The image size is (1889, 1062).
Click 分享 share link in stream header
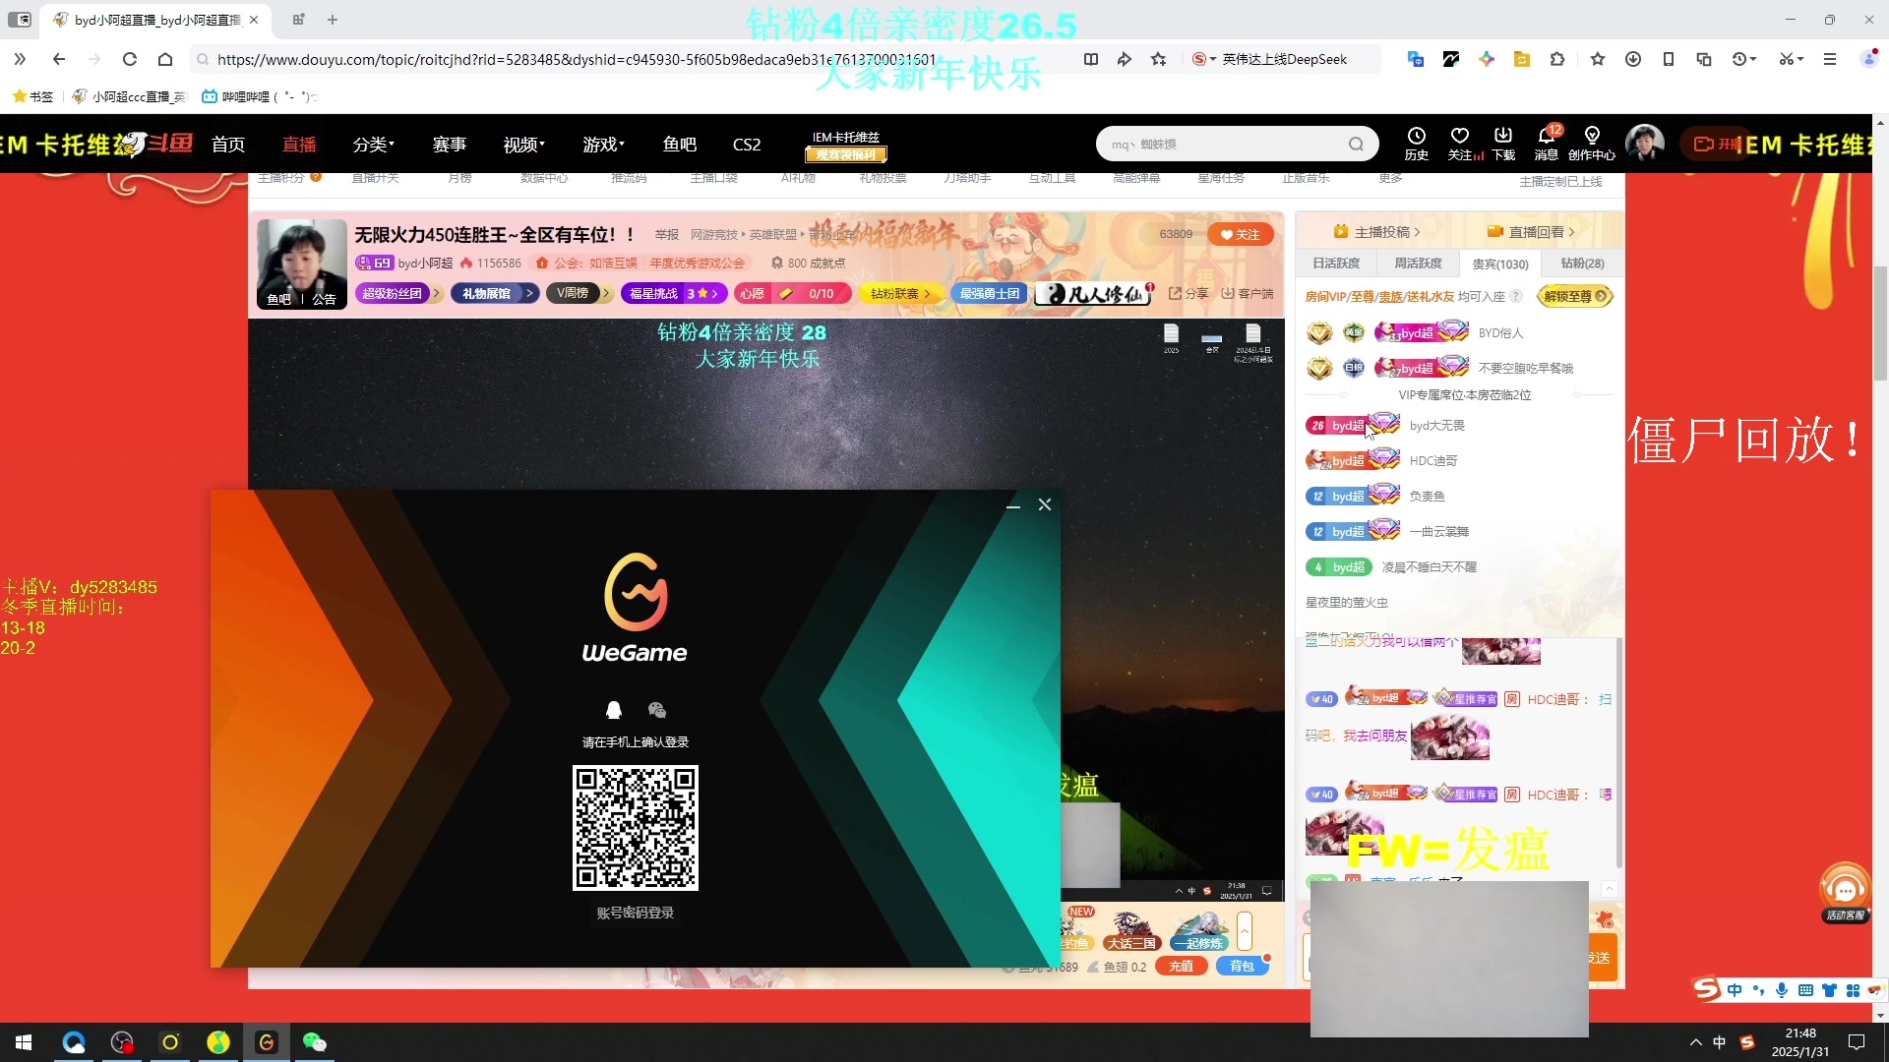[x=1188, y=293]
